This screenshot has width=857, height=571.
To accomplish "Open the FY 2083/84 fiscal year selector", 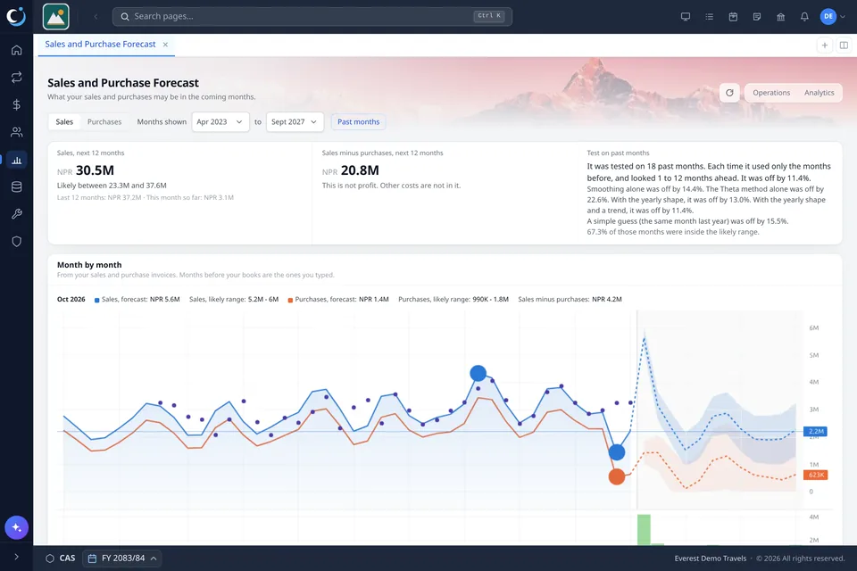I will click(x=123, y=559).
